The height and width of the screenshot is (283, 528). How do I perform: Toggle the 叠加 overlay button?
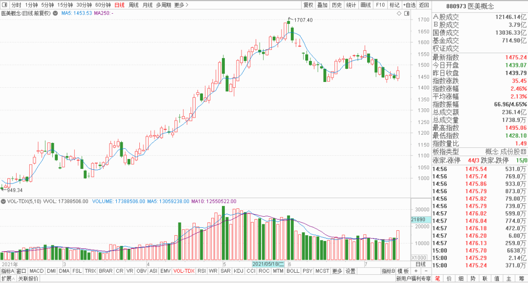[x=322, y=5]
